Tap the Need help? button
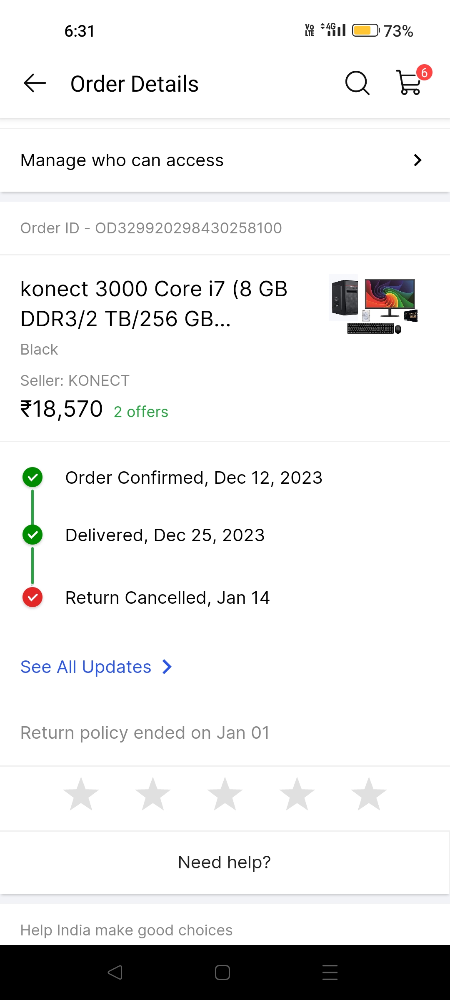The width and height of the screenshot is (450, 1000). tap(225, 862)
